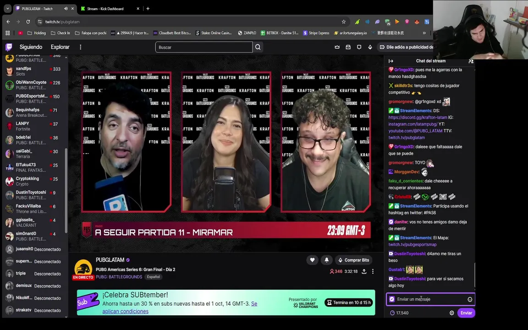
Task: Open the discord.gg/krafton-latam link in chat
Action: click(x=418, y=117)
